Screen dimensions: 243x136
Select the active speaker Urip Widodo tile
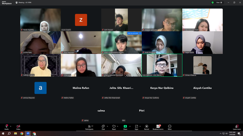point(162,65)
